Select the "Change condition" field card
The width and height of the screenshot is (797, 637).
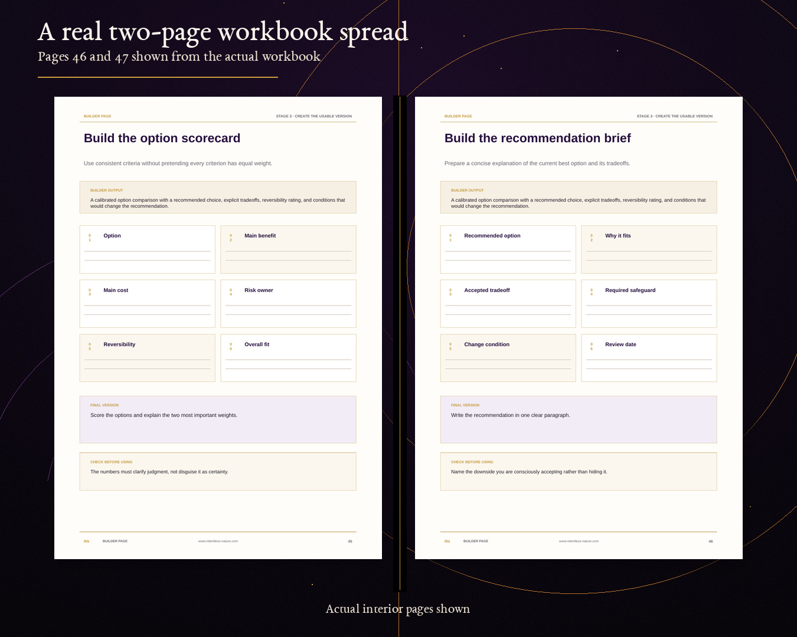508,358
